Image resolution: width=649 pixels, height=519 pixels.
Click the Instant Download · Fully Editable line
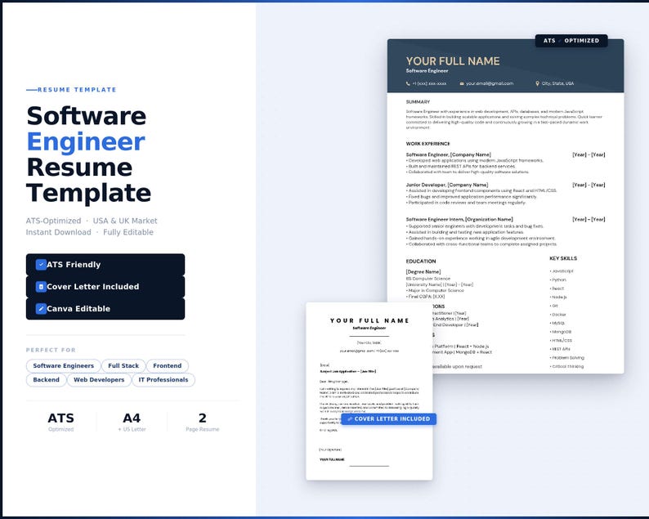(x=89, y=232)
